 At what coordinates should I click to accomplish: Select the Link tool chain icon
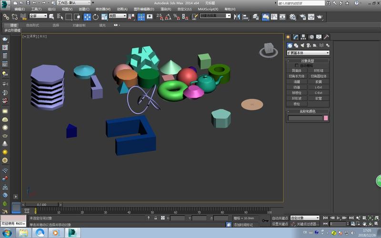point(6,17)
